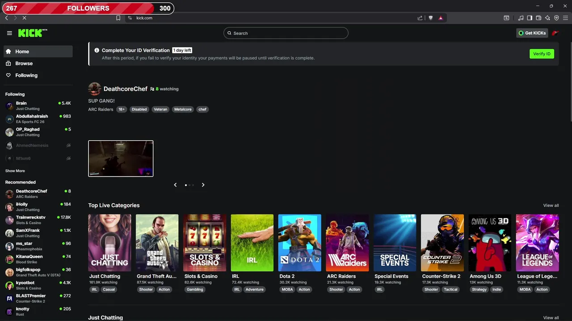Show the previous featured stream
The width and height of the screenshot is (572, 321).
175,185
